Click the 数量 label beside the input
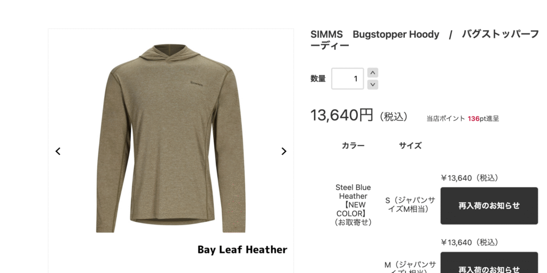The width and height of the screenshot is (547, 273). coord(318,79)
